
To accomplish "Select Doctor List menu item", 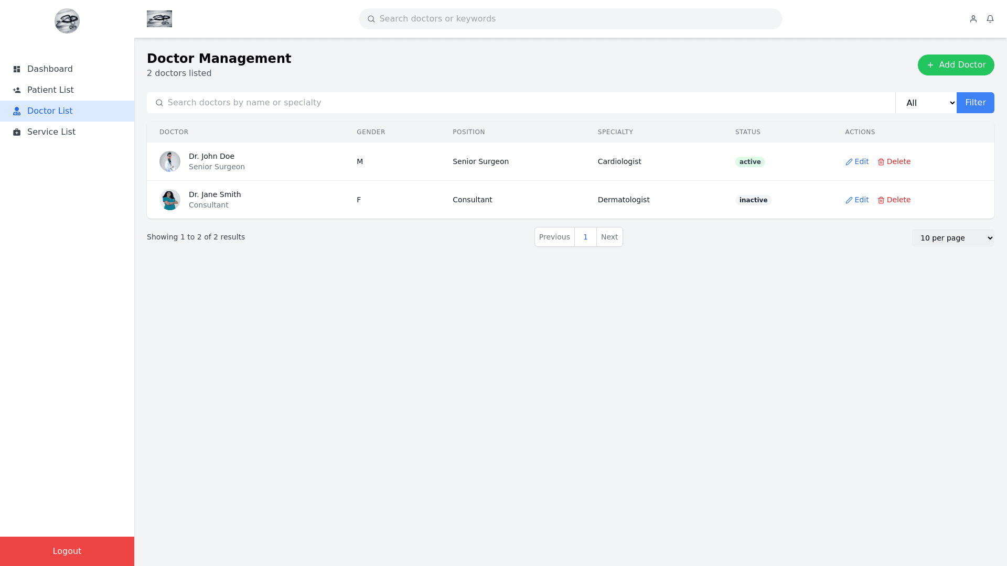I will pyautogui.click(x=50, y=111).
